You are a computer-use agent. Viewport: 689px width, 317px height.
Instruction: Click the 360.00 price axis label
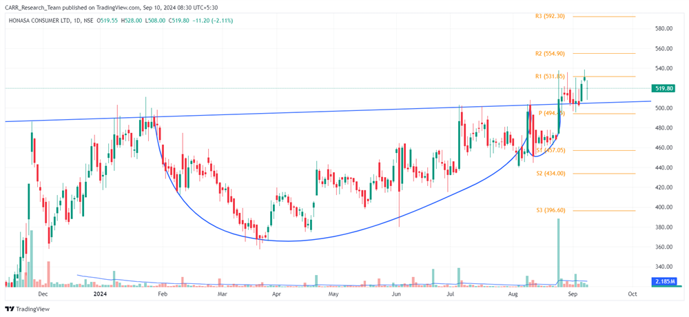click(665, 247)
